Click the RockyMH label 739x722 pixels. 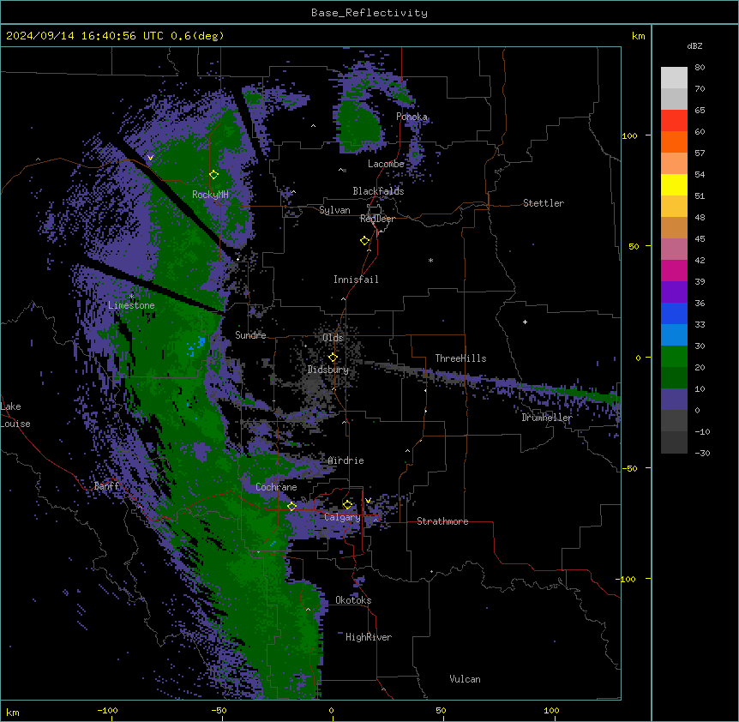pos(210,195)
